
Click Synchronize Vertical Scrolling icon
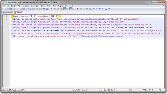58,9
